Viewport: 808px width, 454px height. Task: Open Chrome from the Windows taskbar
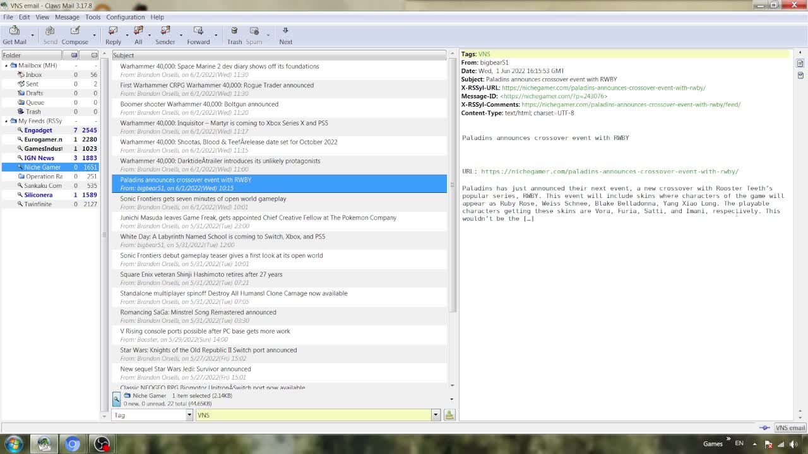click(x=73, y=445)
